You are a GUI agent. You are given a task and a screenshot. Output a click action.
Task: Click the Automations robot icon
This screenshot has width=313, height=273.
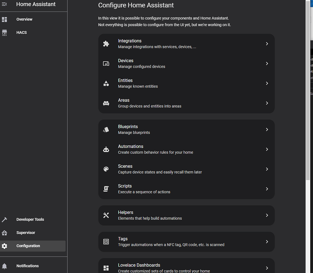[x=106, y=149]
